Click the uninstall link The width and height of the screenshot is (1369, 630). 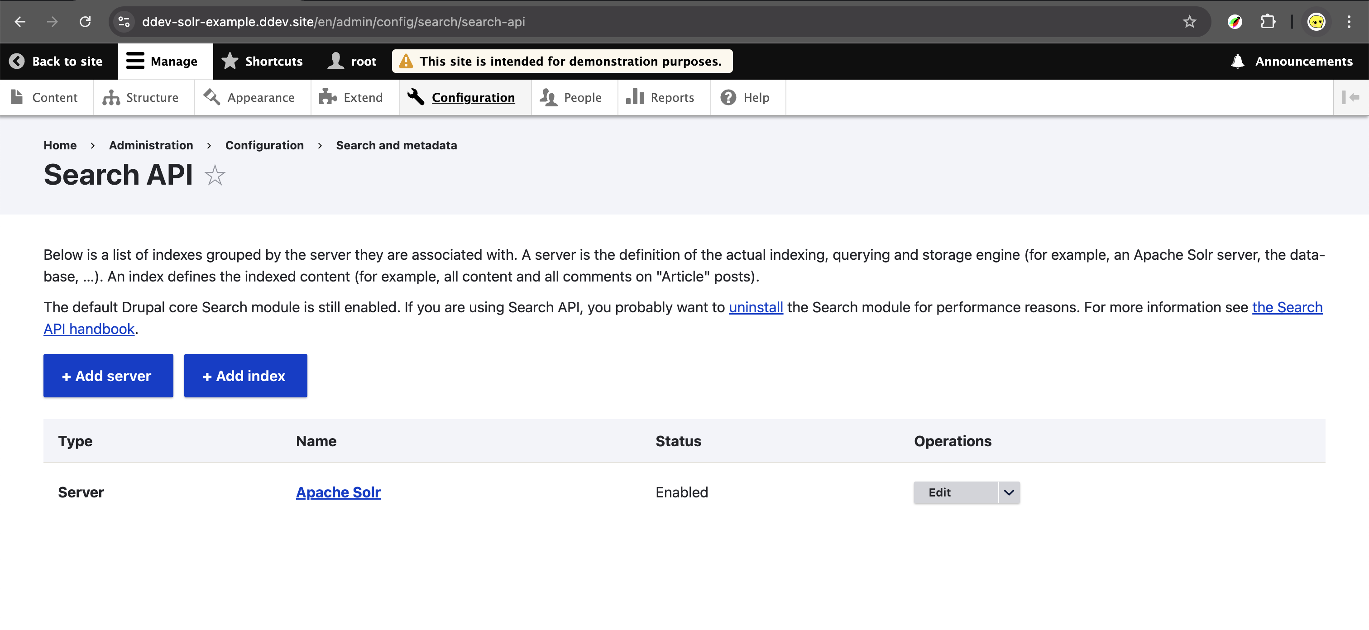coord(755,307)
